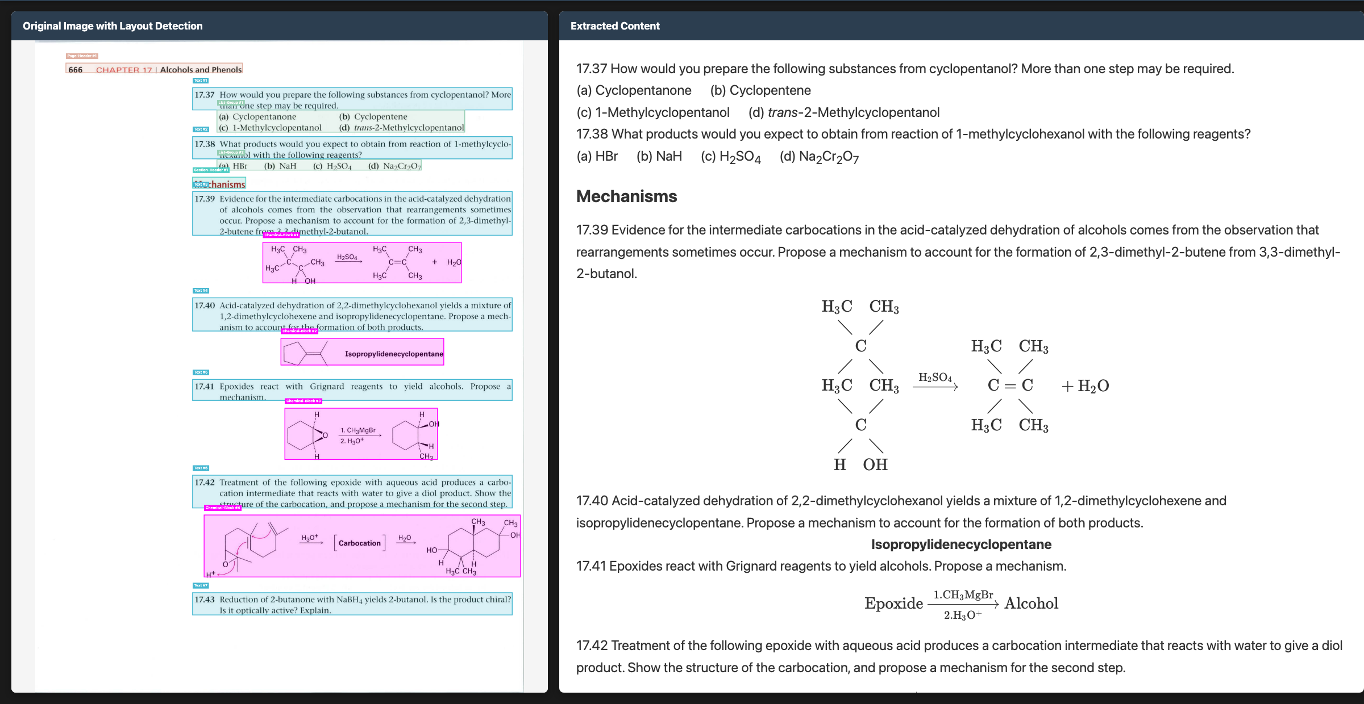Click the extracted 17.42 paragraph
This screenshot has height=704, width=1364.
(959, 656)
